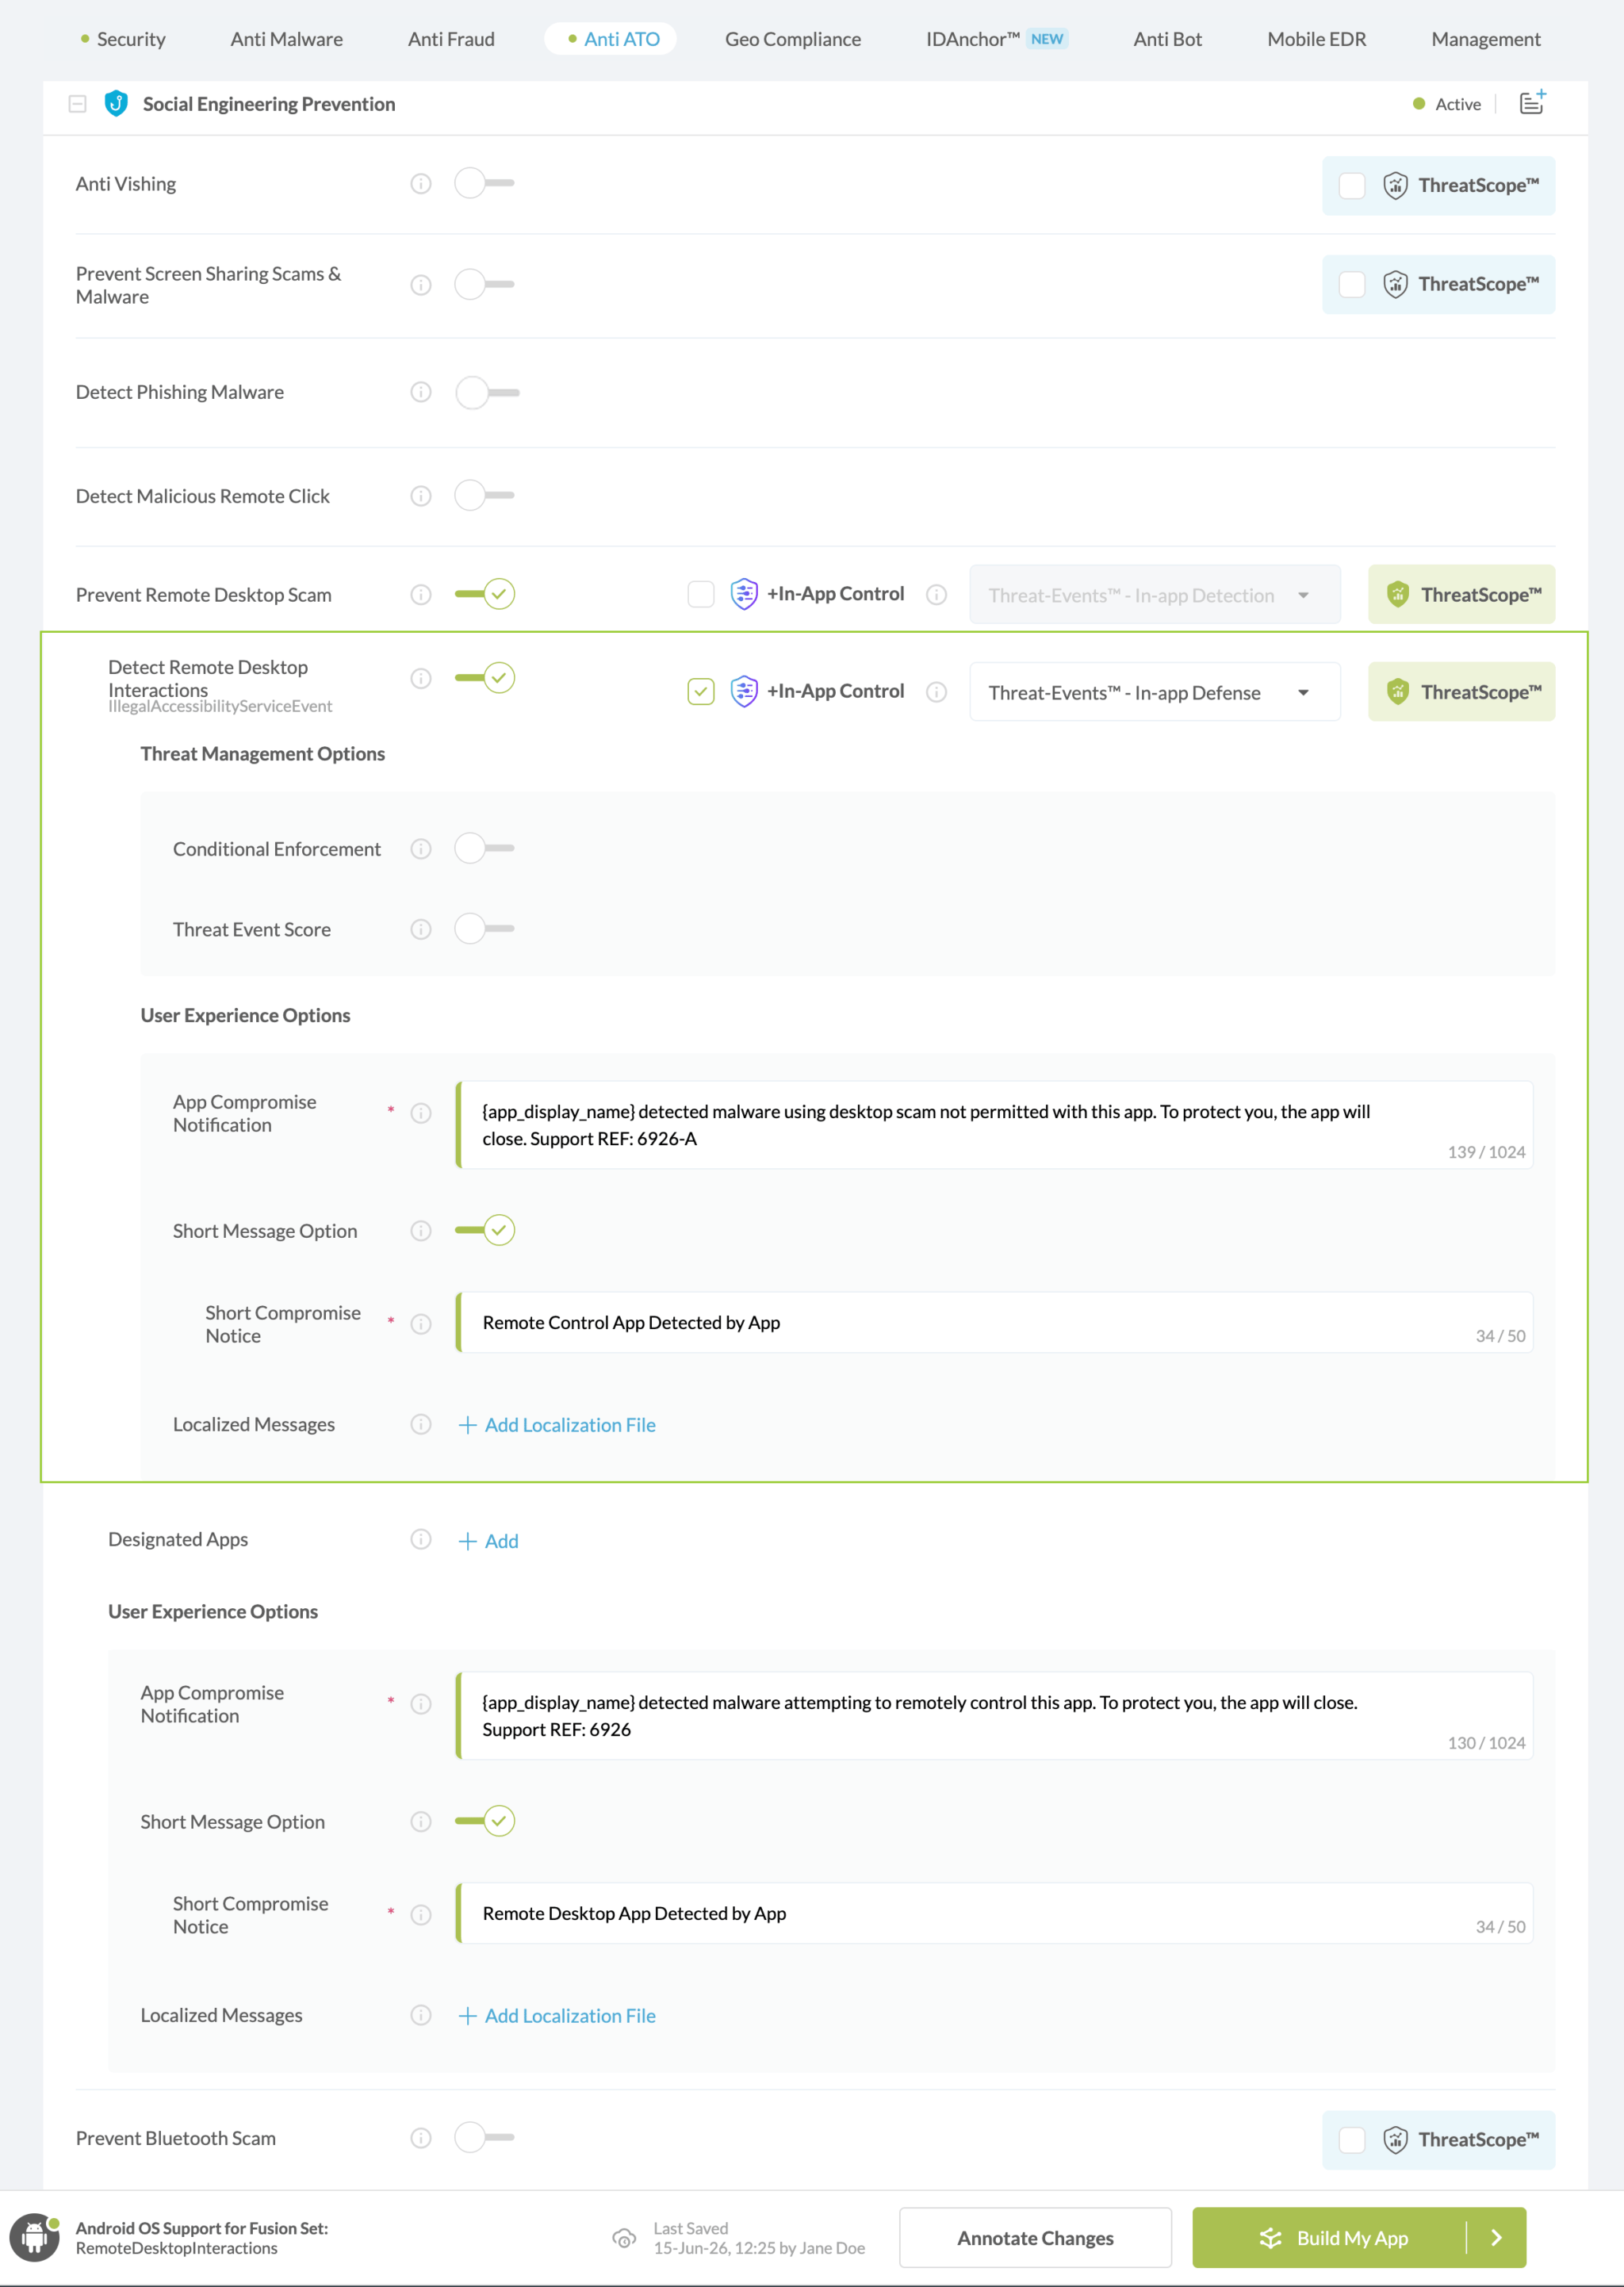Click In-App Control shield icon for Remote Desktop Interactions

pos(744,692)
